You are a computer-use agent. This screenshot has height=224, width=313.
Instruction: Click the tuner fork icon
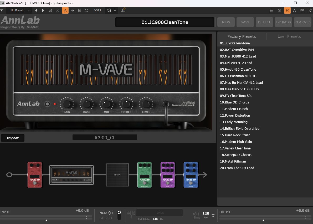(131, 215)
